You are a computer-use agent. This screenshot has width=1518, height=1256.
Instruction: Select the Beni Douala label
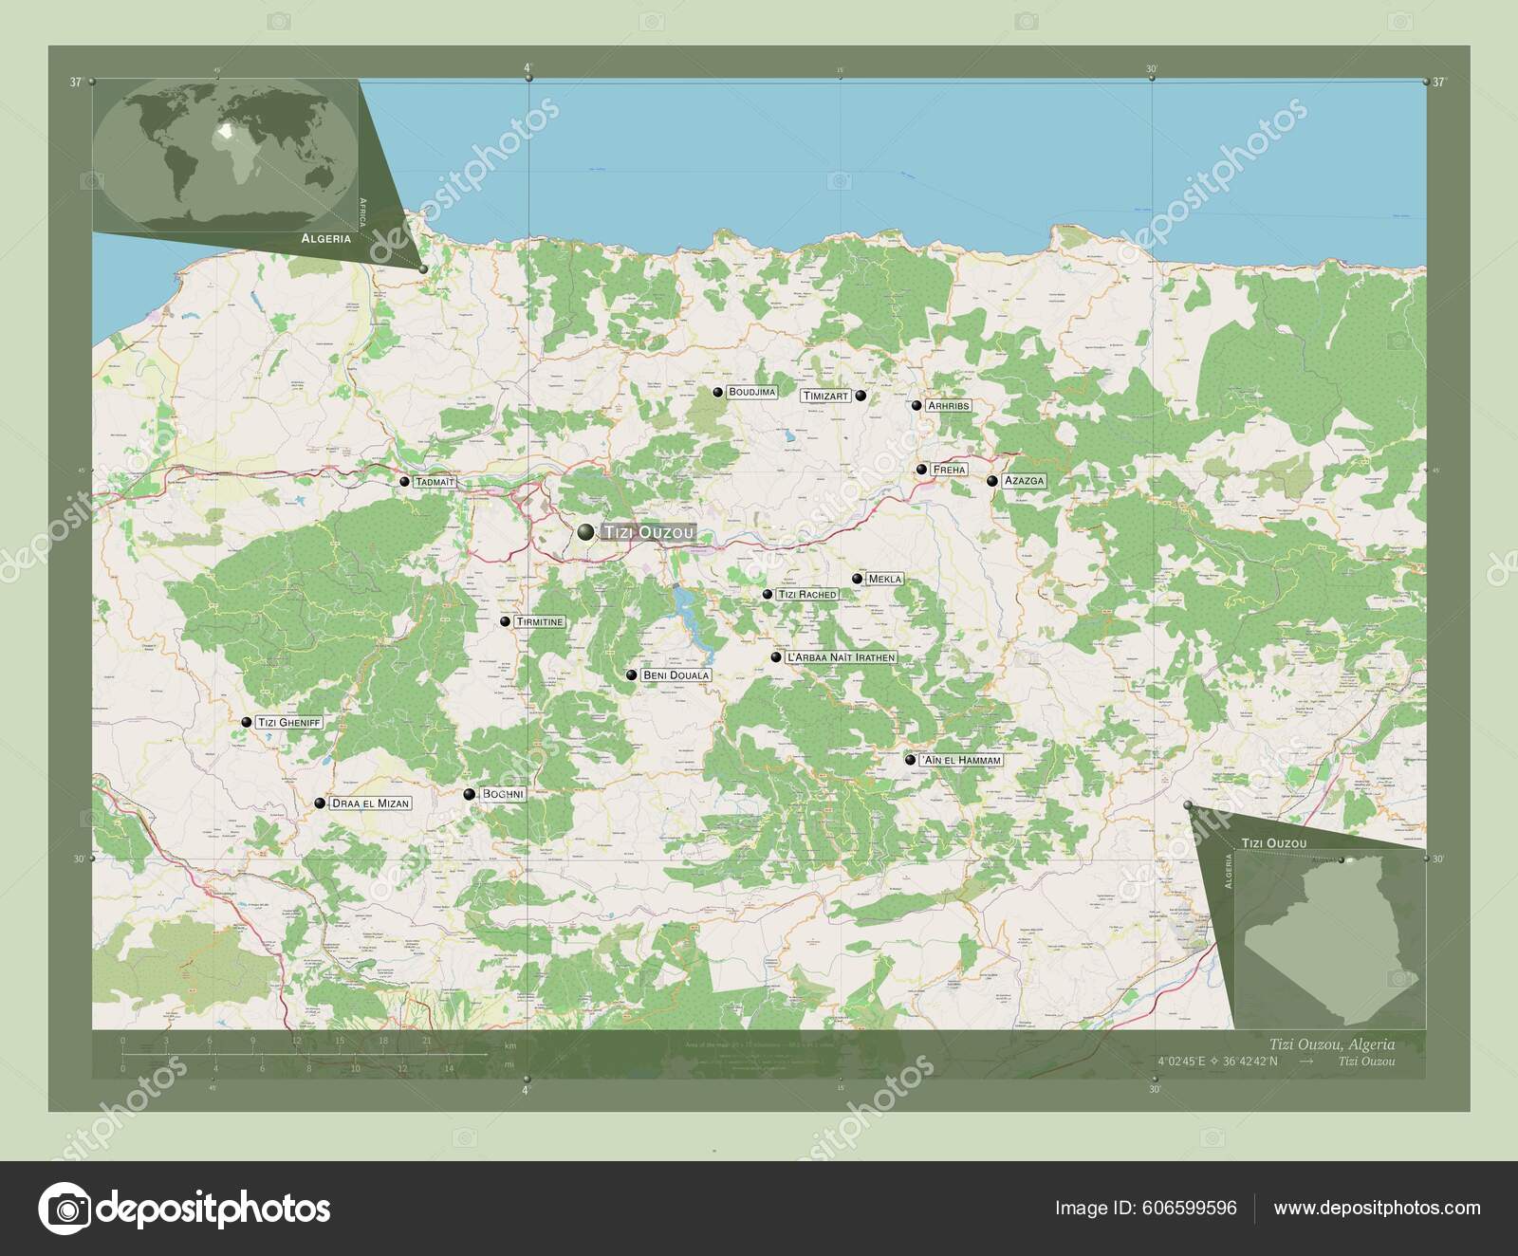[x=676, y=674]
